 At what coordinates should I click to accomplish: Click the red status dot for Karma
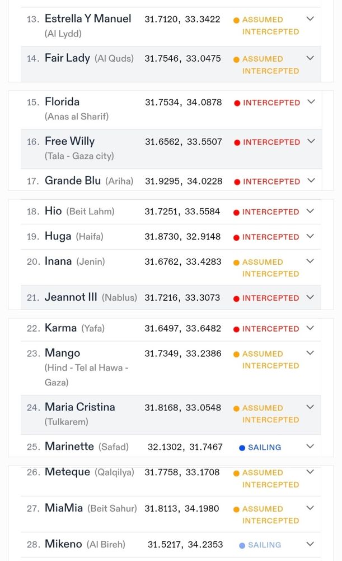[x=236, y=329]
